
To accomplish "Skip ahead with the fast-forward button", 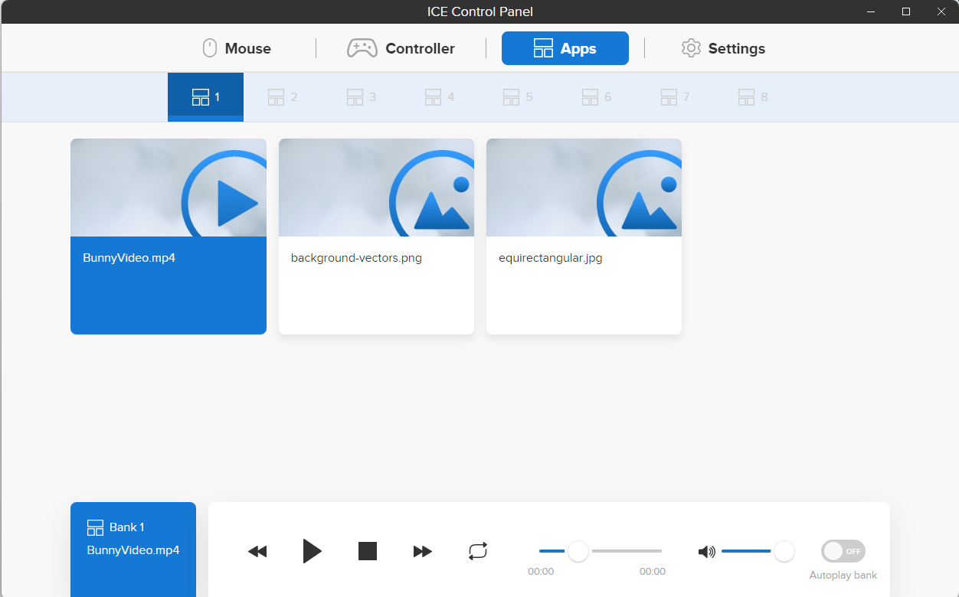I will pos(422,551).
